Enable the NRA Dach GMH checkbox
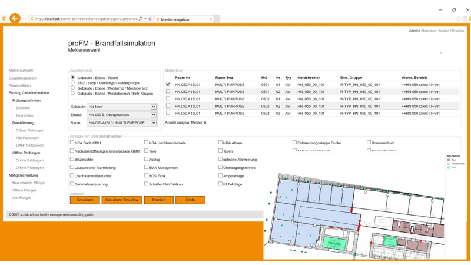This screenshot has width=471, height=265. click(x=72, y=143)
